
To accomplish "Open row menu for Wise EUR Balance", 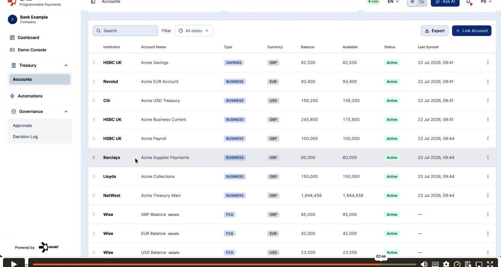I will click(488, 234).
